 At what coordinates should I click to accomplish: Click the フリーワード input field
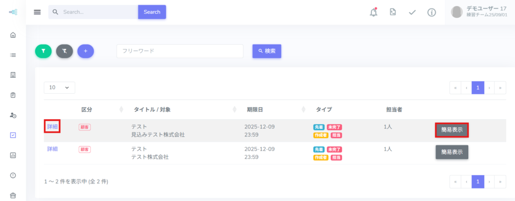(x=180, y=51)
